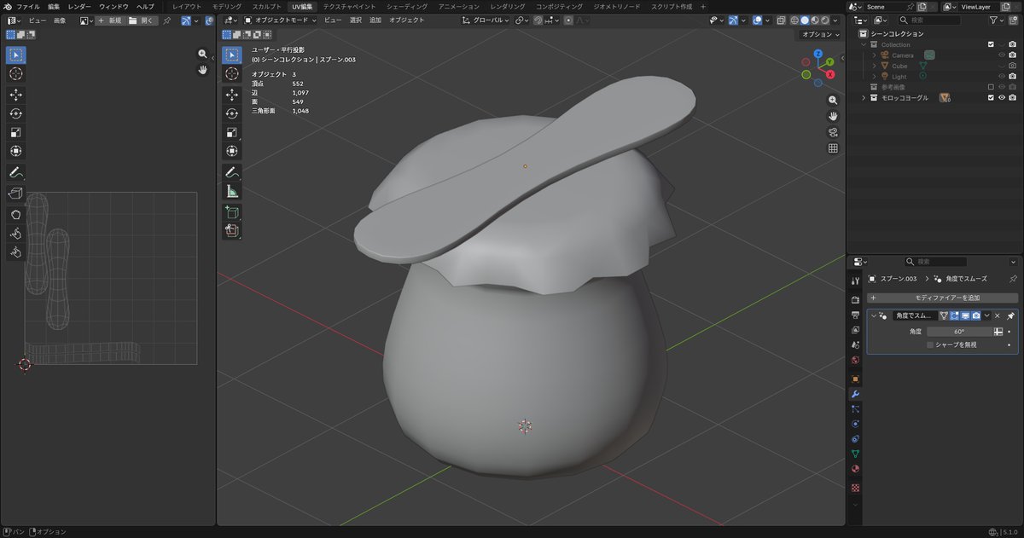Toggle modifier viewport display button
Viewport: 1024px width, 538px height.
pos(965,315)
